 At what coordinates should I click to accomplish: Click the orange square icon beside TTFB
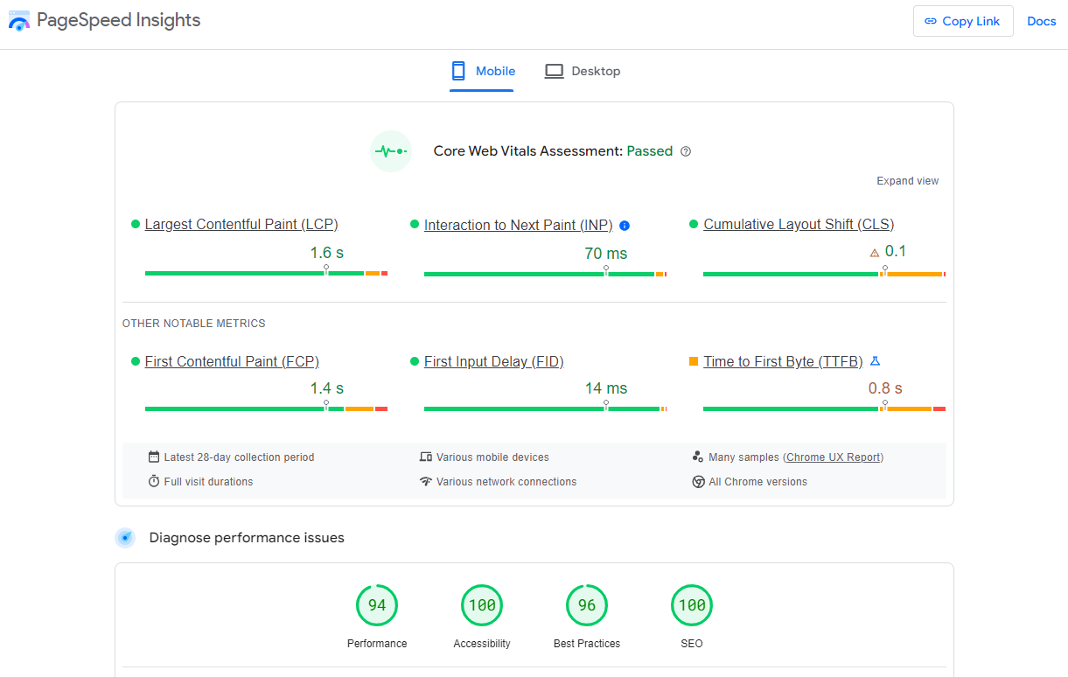[x=694, y=361]
